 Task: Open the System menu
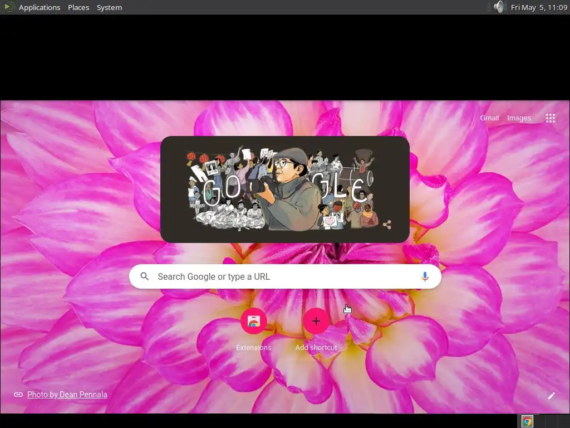coord(110,7)
